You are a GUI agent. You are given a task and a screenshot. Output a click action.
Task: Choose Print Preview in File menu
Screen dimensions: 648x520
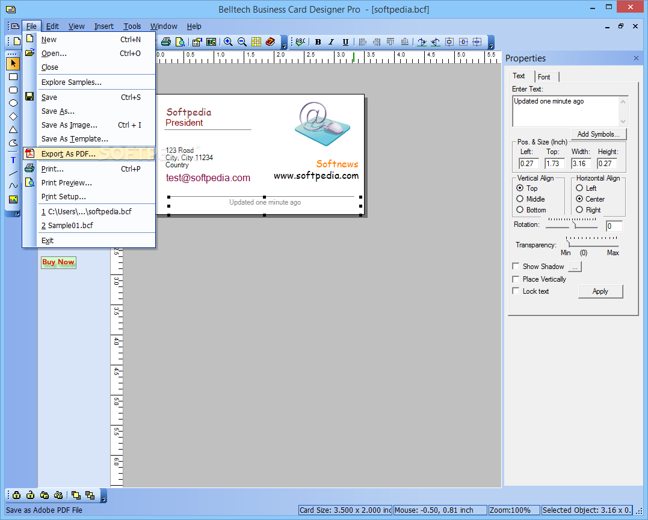89,183
